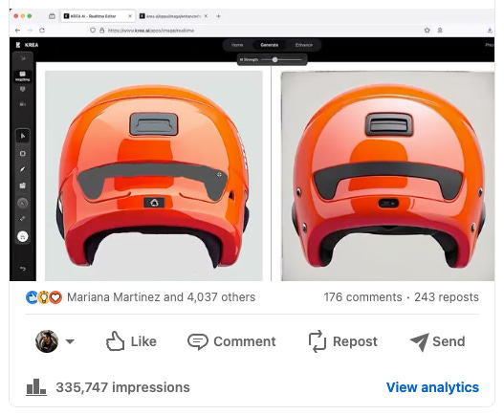Click the right generated helmet image
Image resolution: width=504 pixels, height=415 pixels.
point(387,176)
